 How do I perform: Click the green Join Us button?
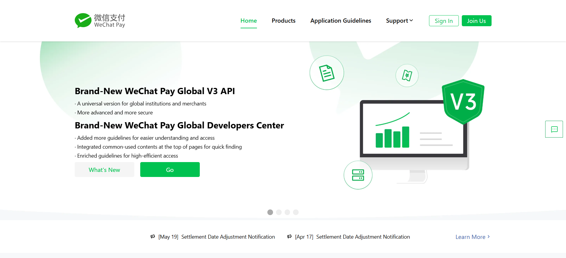476,21
